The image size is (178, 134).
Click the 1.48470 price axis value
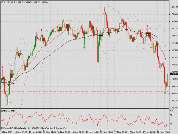(174, 93)
